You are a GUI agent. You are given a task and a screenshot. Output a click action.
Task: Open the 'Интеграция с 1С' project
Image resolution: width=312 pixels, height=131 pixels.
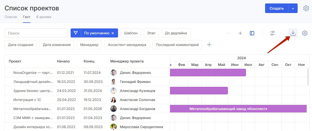[27, 100]
